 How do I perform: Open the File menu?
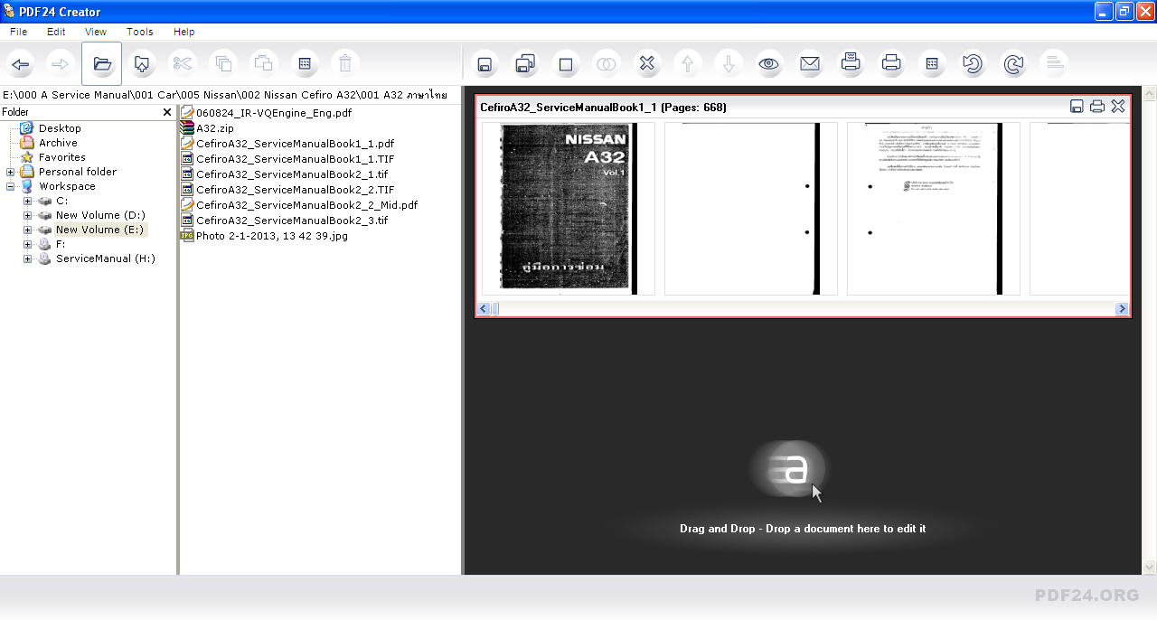pyautogui.click(x=18, y=32)
